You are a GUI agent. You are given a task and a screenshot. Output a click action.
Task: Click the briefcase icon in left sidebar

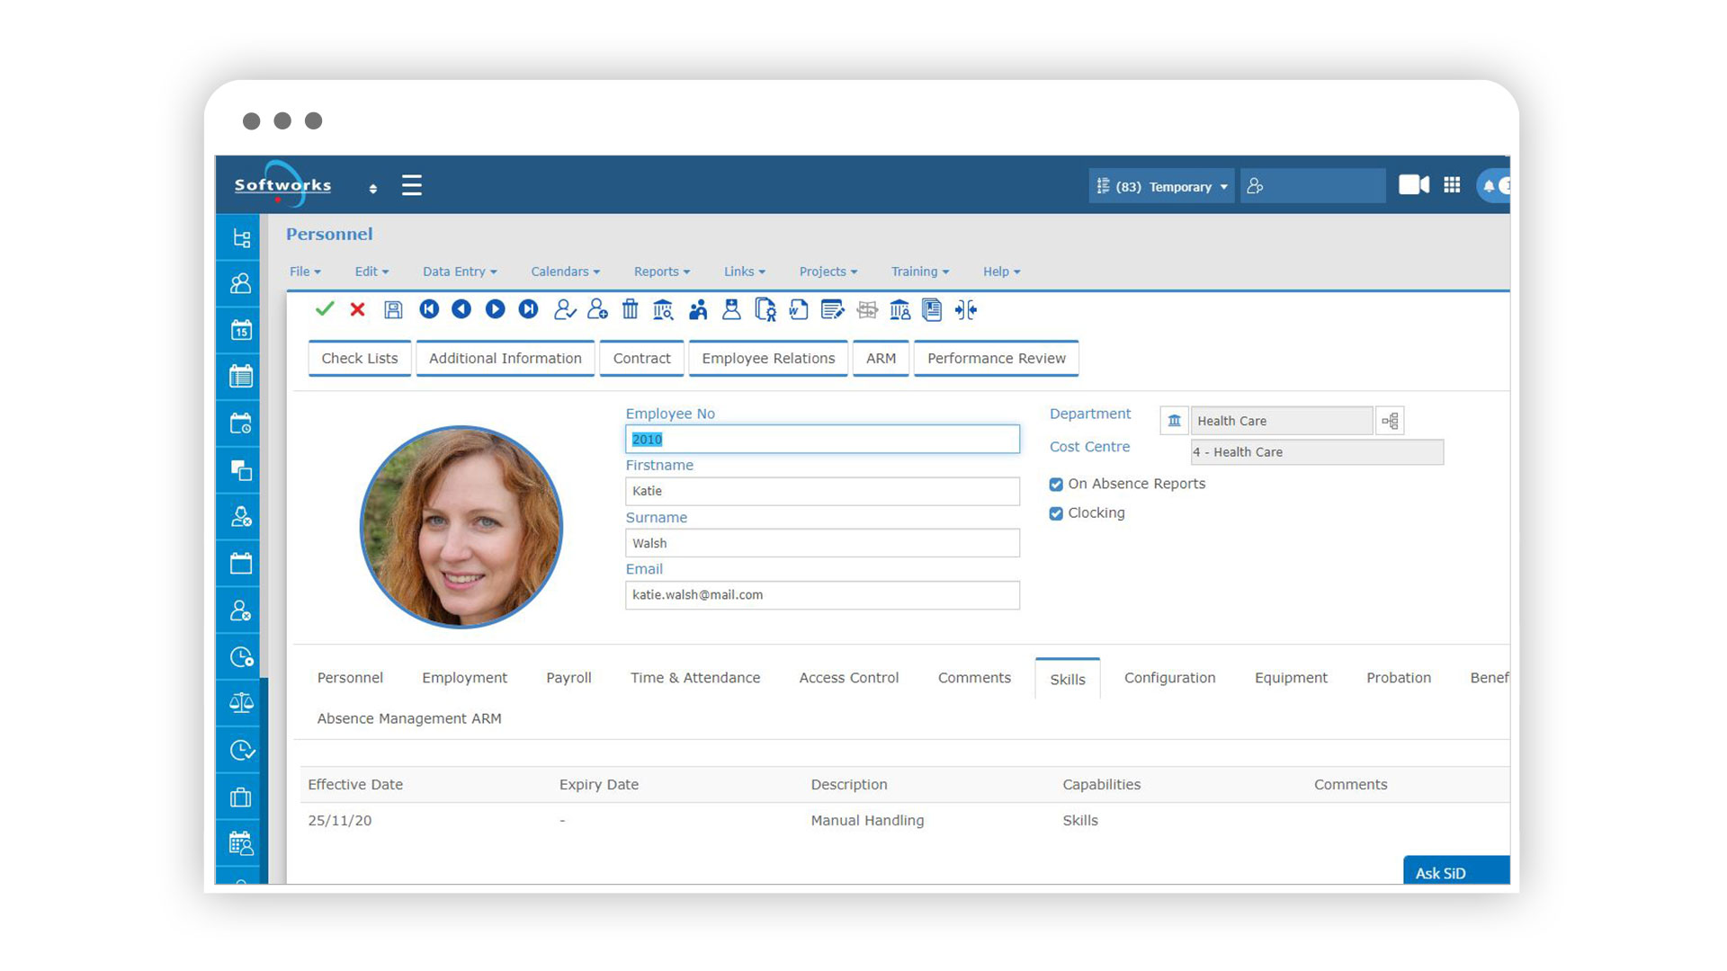click(237, 797)
